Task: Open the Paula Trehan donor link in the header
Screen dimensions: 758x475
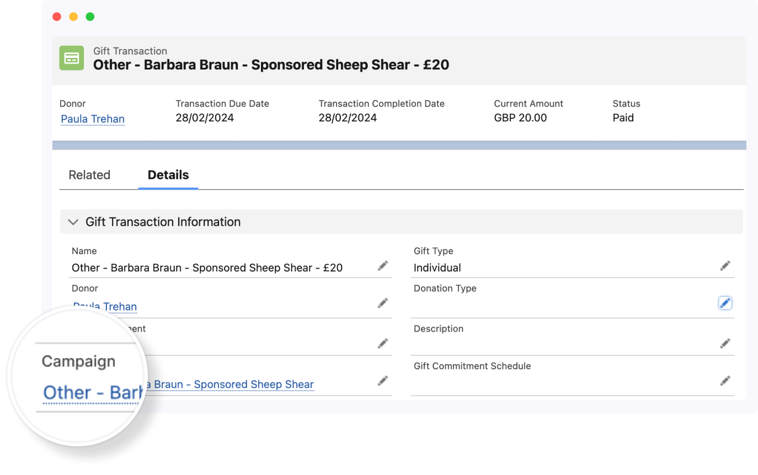Action: pos(93,119)
